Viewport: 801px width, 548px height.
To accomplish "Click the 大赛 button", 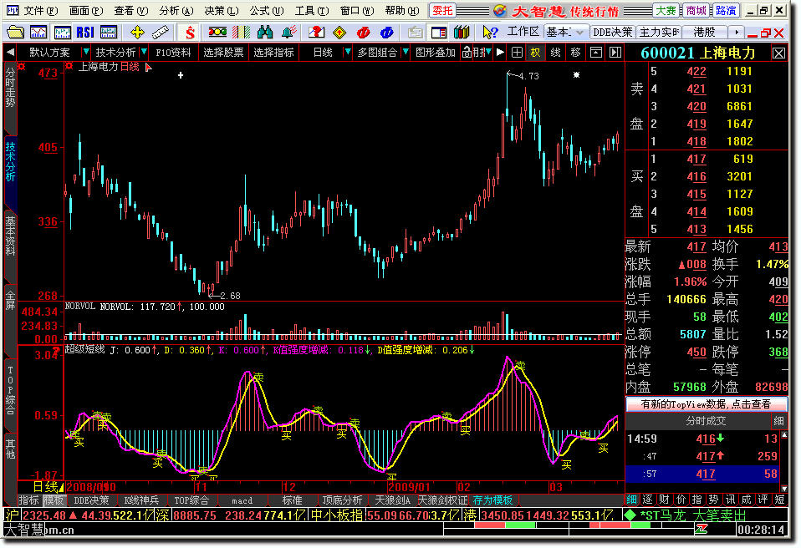I will click(666, 11).
